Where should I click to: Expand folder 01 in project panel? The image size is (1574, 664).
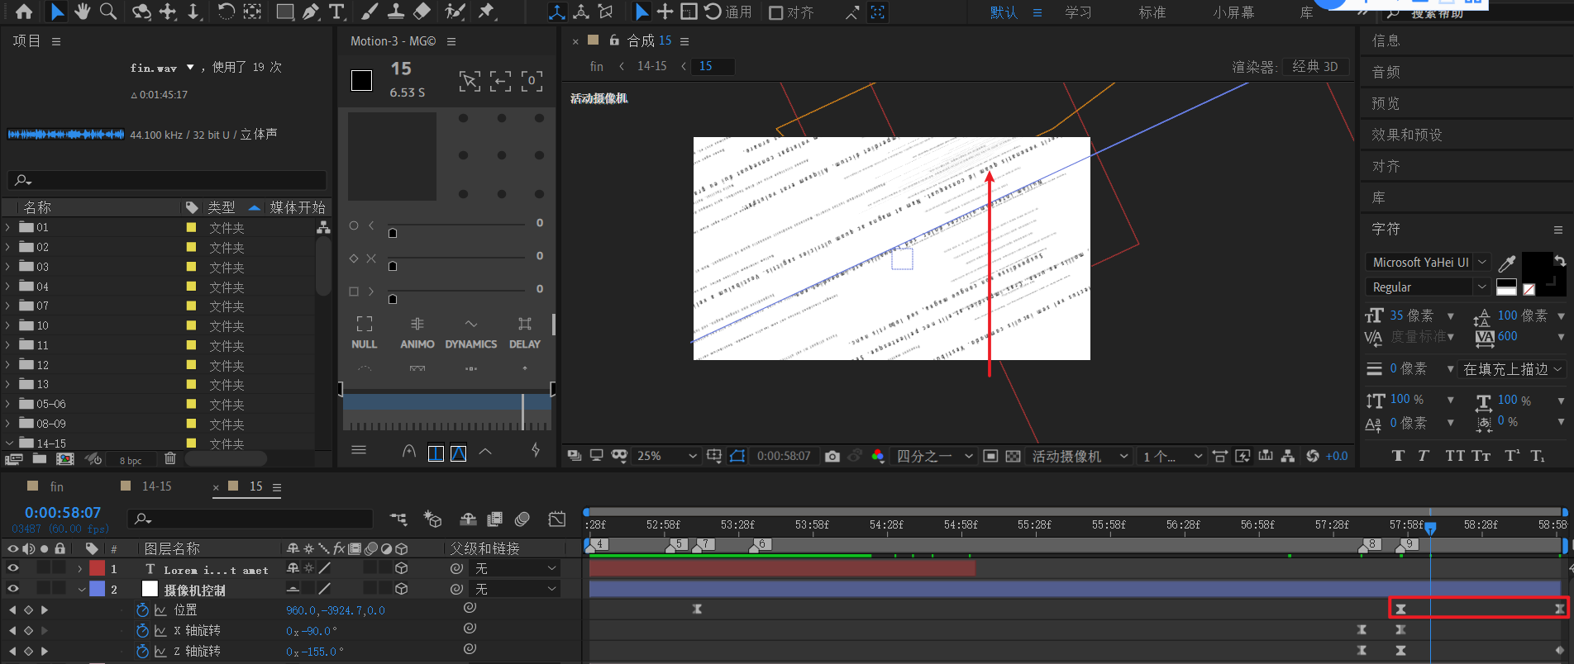point(8,227)
